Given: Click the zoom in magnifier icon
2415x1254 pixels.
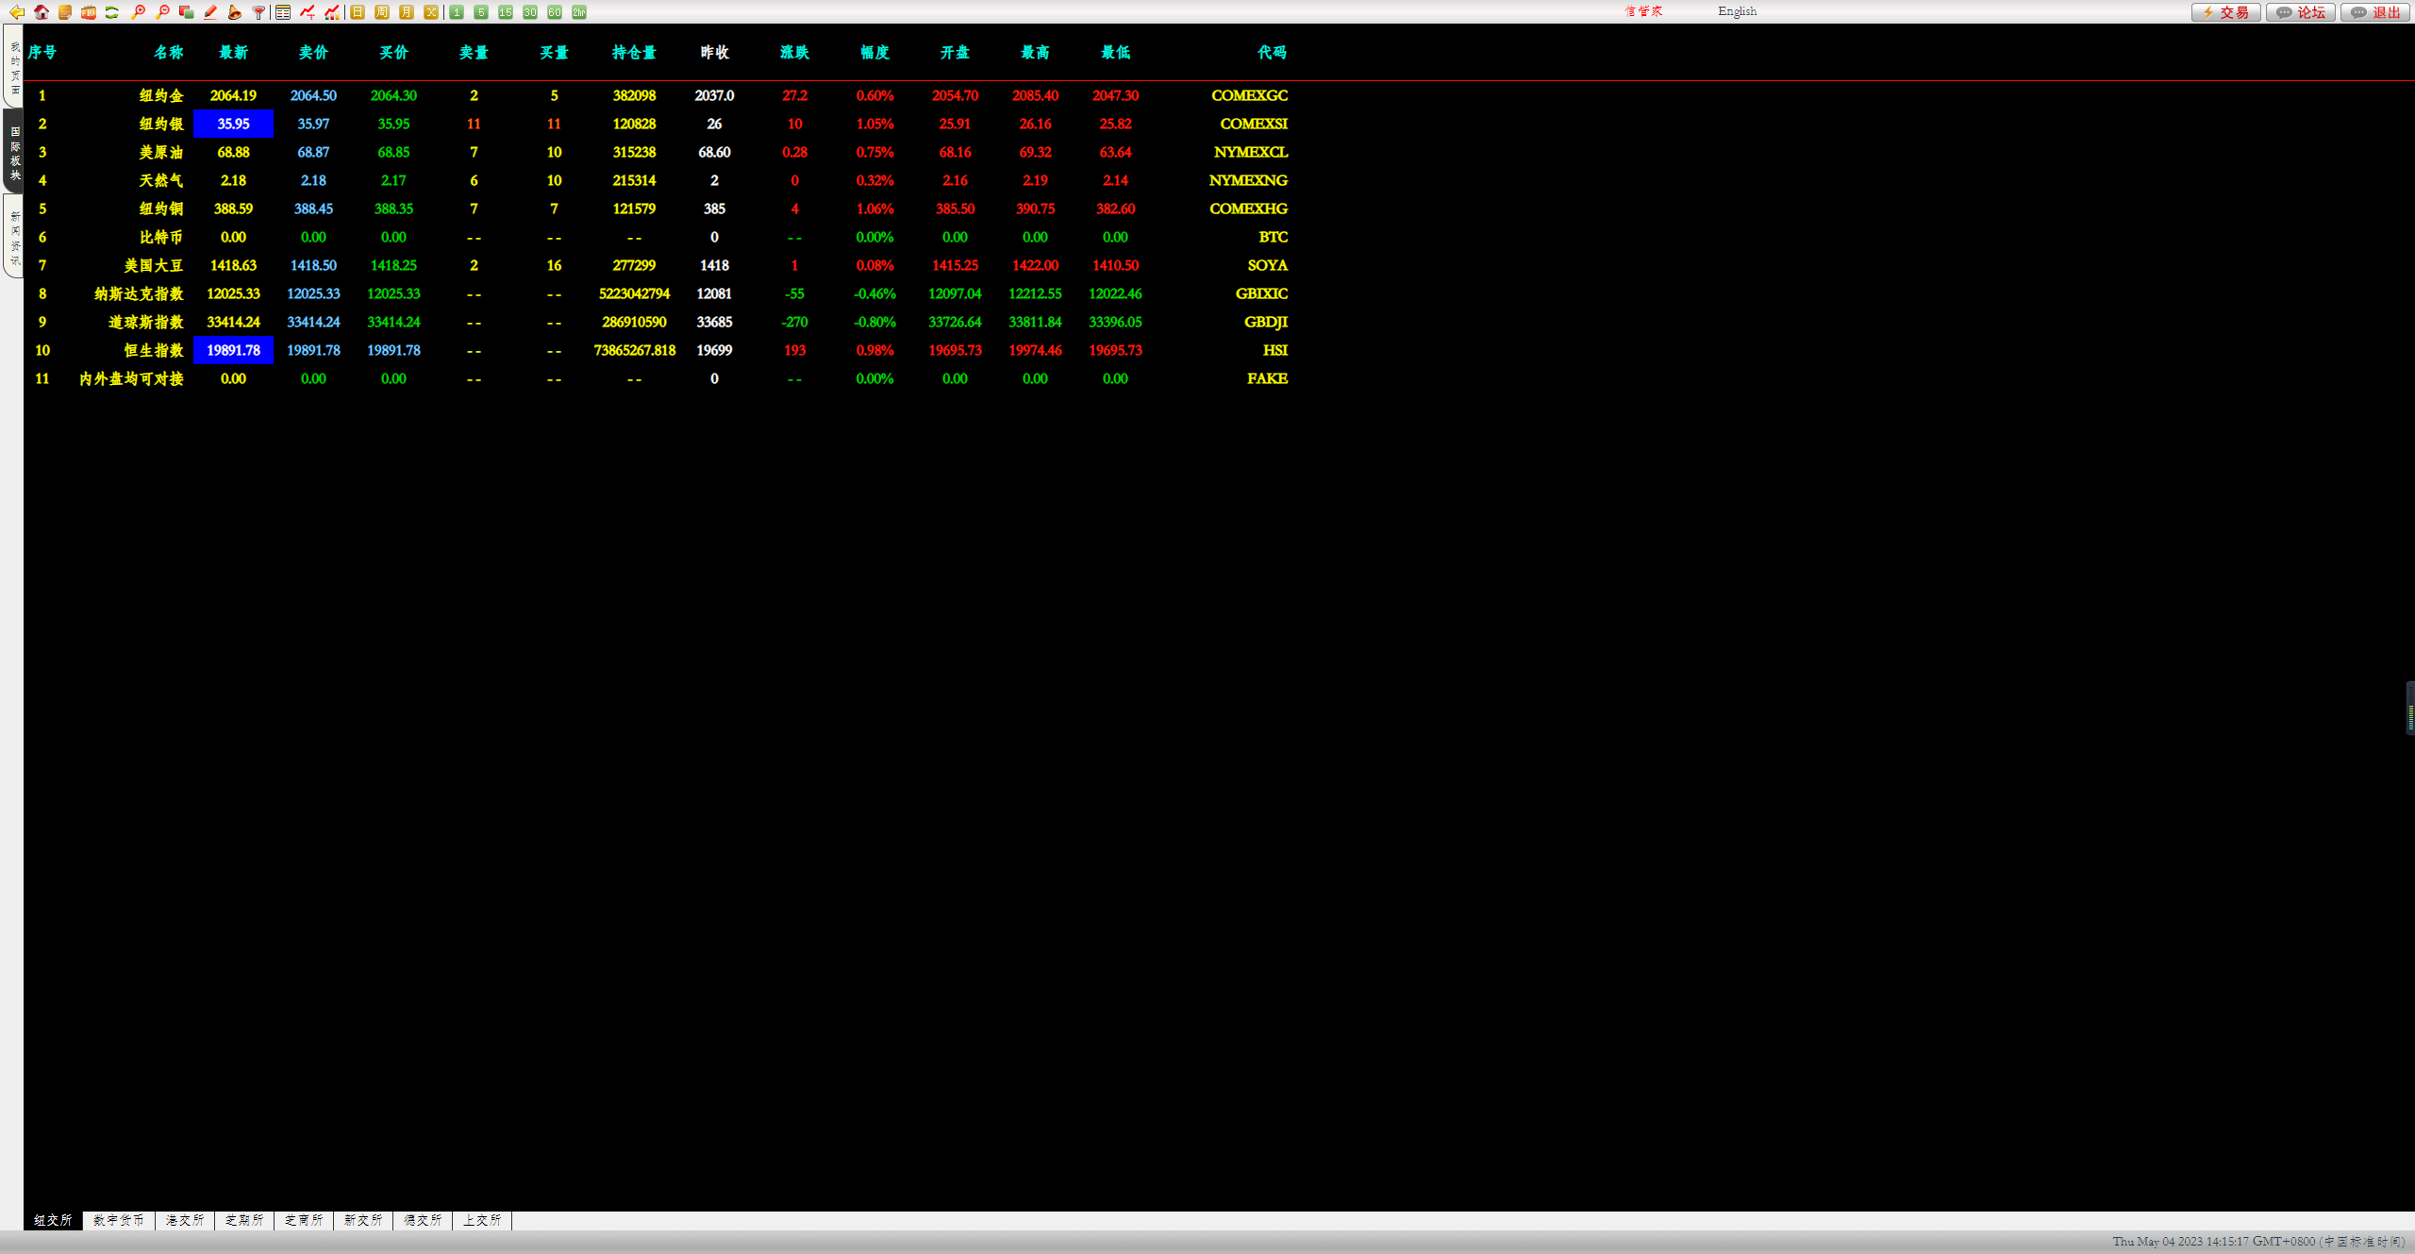Looking at the screenshot, I should tap(139, 12).
